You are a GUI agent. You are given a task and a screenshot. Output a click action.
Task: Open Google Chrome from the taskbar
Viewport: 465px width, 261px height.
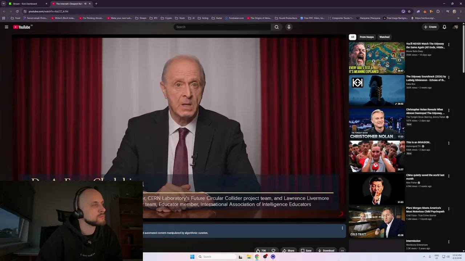[257, 257]
